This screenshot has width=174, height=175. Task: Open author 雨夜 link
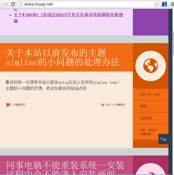143,106
